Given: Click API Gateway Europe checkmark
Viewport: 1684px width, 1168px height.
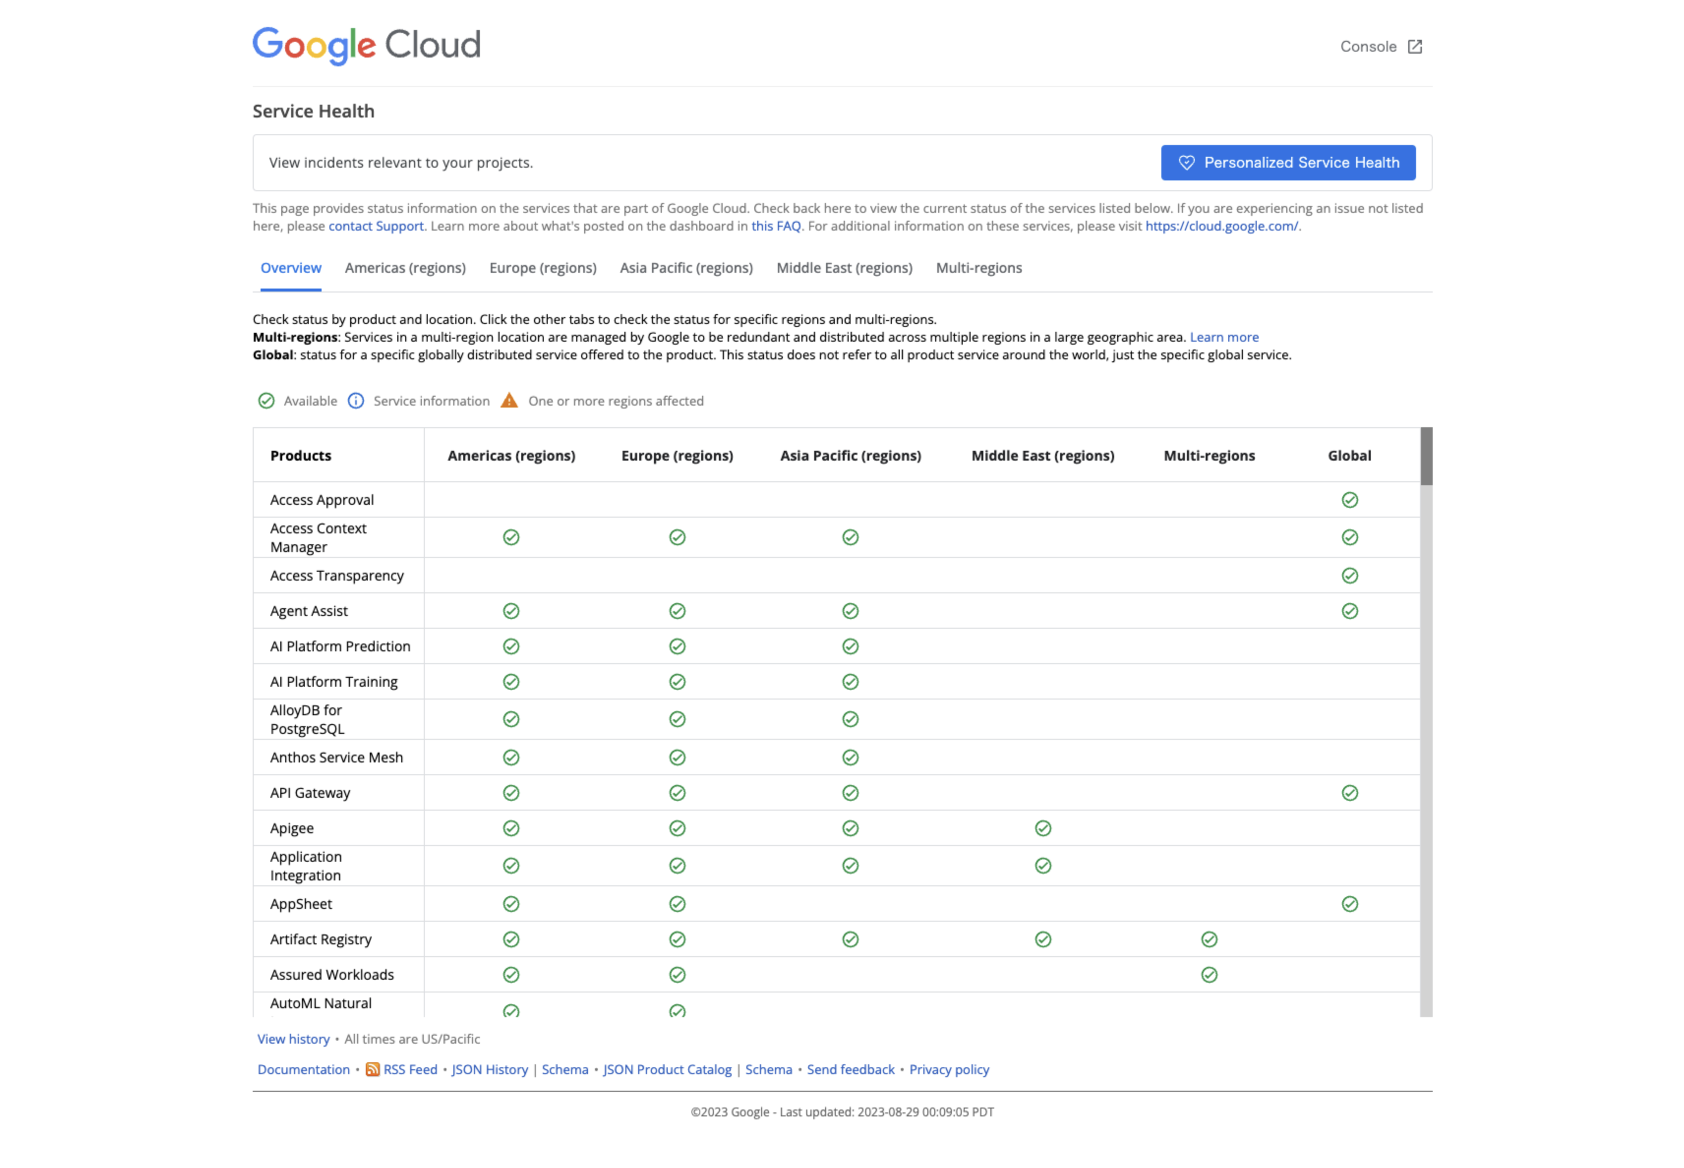Looking at the screenshot, I should pos(677,792).
